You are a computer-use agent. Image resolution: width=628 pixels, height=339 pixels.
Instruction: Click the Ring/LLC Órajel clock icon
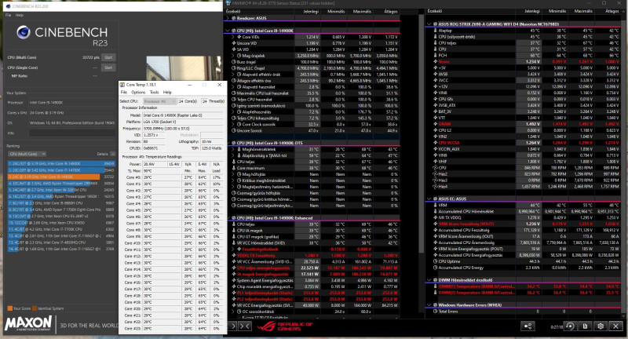pos(233,68)
